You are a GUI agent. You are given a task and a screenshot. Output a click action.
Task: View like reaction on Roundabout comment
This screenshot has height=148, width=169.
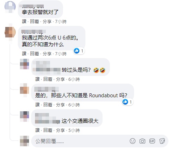tap(128, 102)
